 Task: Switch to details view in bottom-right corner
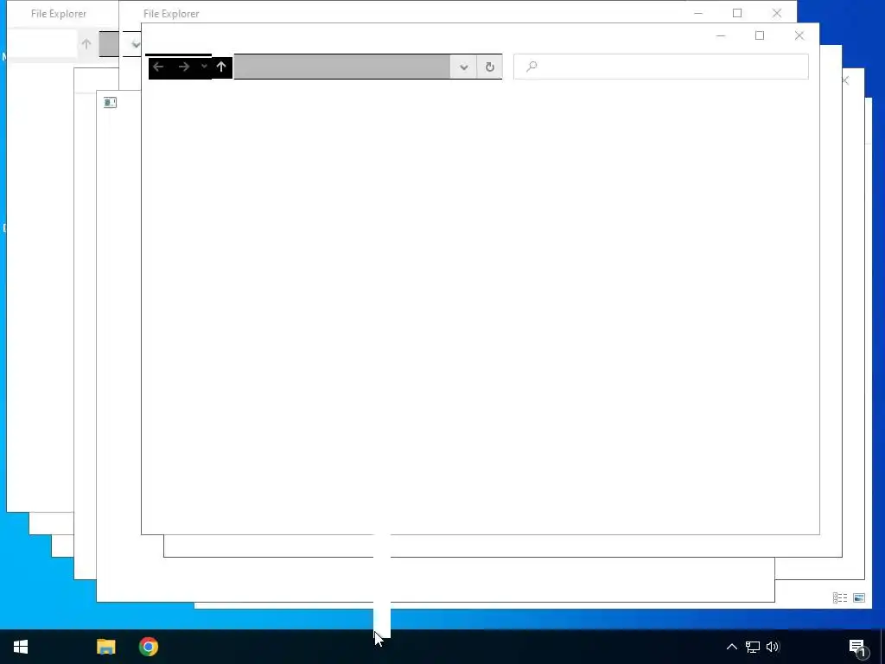tap(840, 598)
